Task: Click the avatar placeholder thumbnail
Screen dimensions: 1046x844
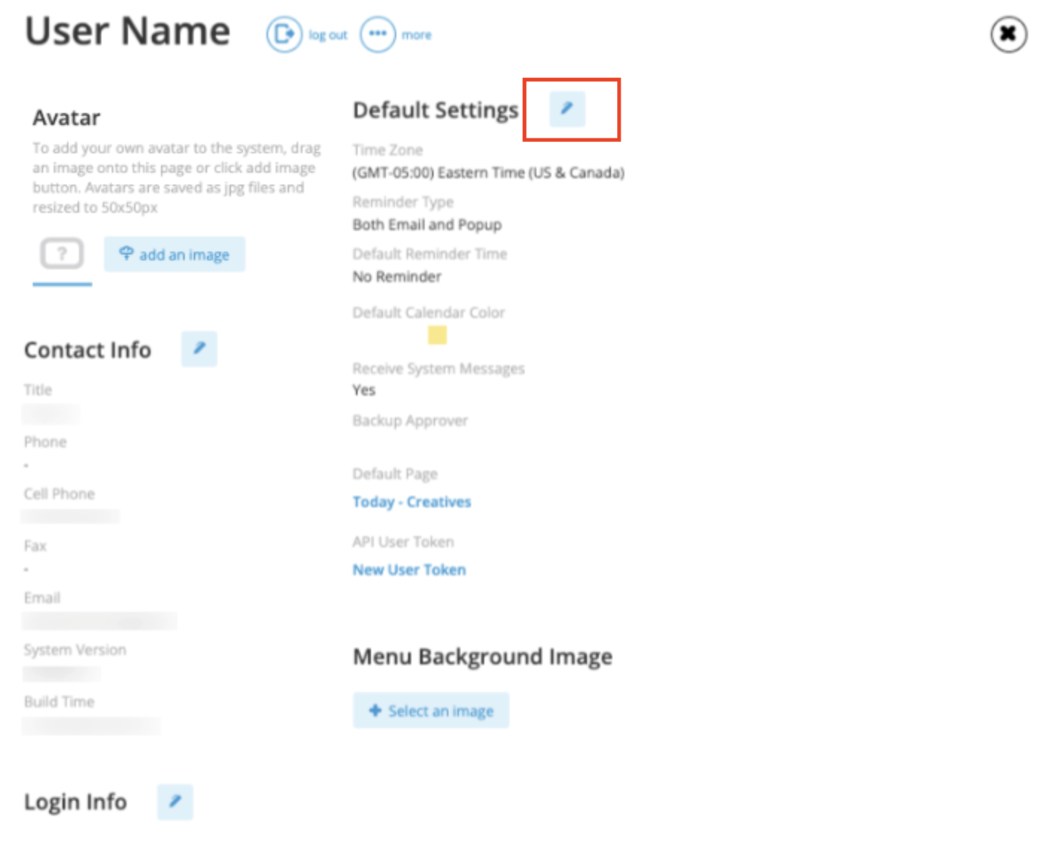Action: [x=62, y=254]
